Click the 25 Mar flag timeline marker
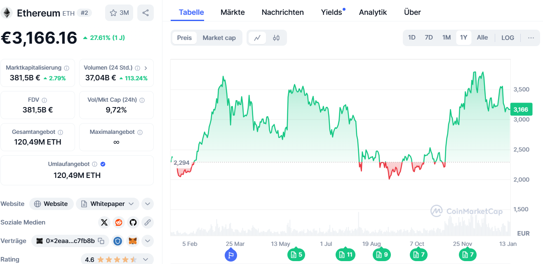This screenshot has width=543, height=264. pyautogui.click(x=231, y=255)
